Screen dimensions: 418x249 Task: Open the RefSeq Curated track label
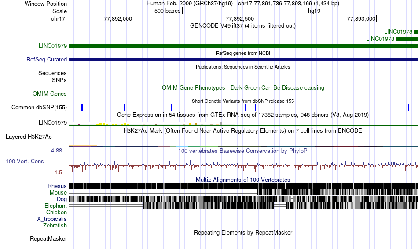click(x=47, y=60)
